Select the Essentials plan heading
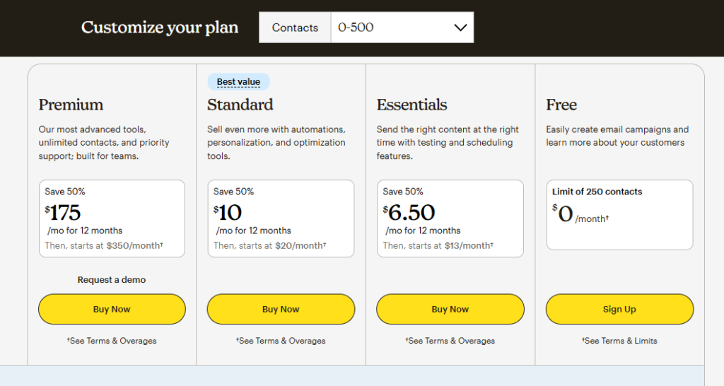 point(411,105)
